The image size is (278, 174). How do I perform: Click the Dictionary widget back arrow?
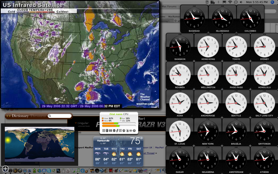pos(7,116)
